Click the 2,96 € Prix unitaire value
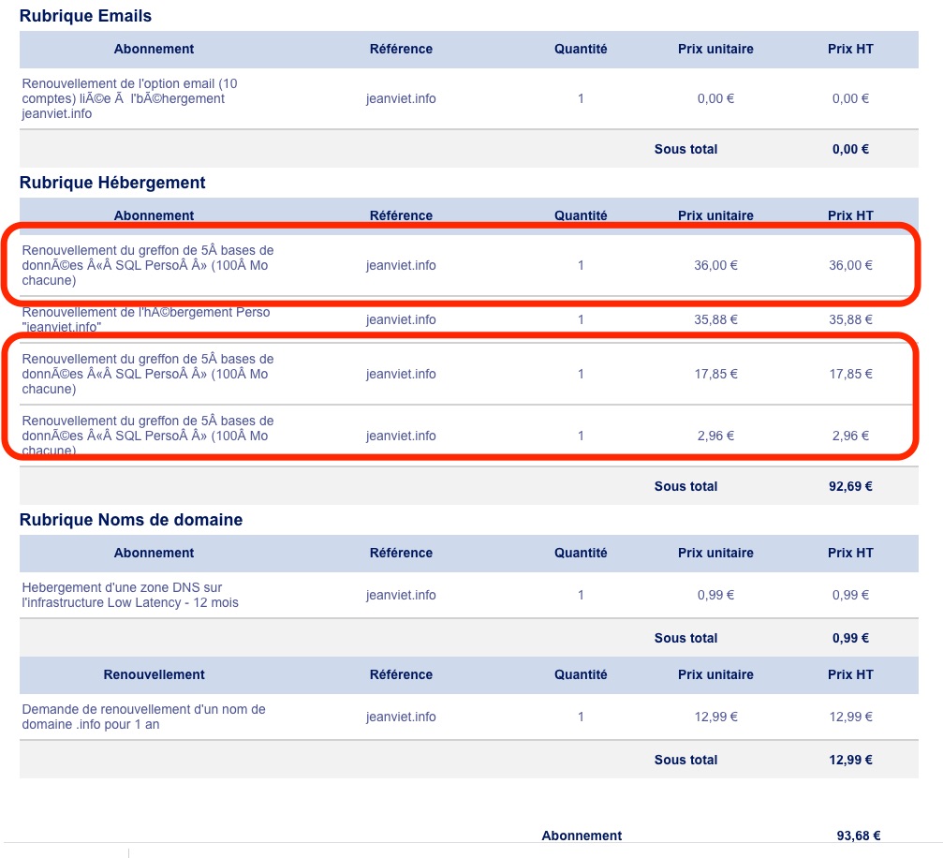Viewport: 943px width, 858px height. click(715, 436)
